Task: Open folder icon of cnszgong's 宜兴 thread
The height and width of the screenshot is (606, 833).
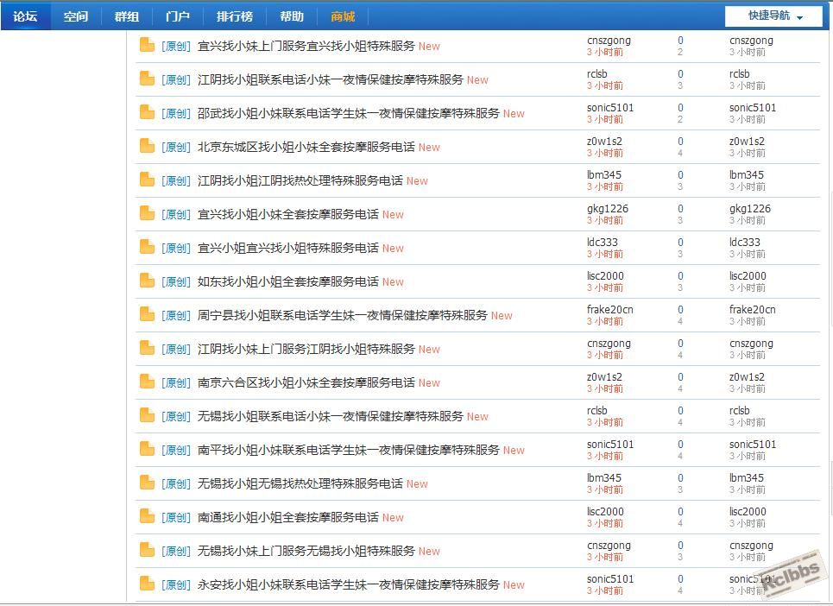Action: (x=147, y=45)
